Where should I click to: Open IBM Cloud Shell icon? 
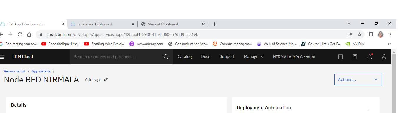point(340,57)
